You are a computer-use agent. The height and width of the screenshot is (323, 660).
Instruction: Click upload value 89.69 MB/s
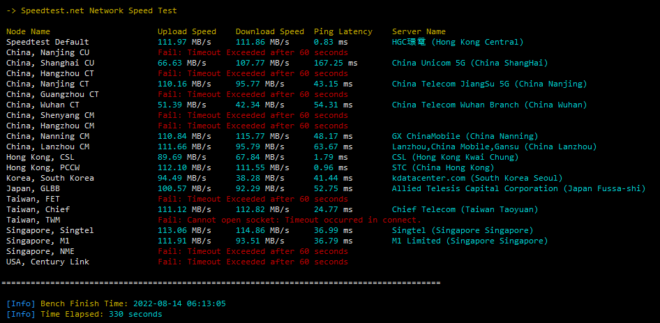point(182,158)
